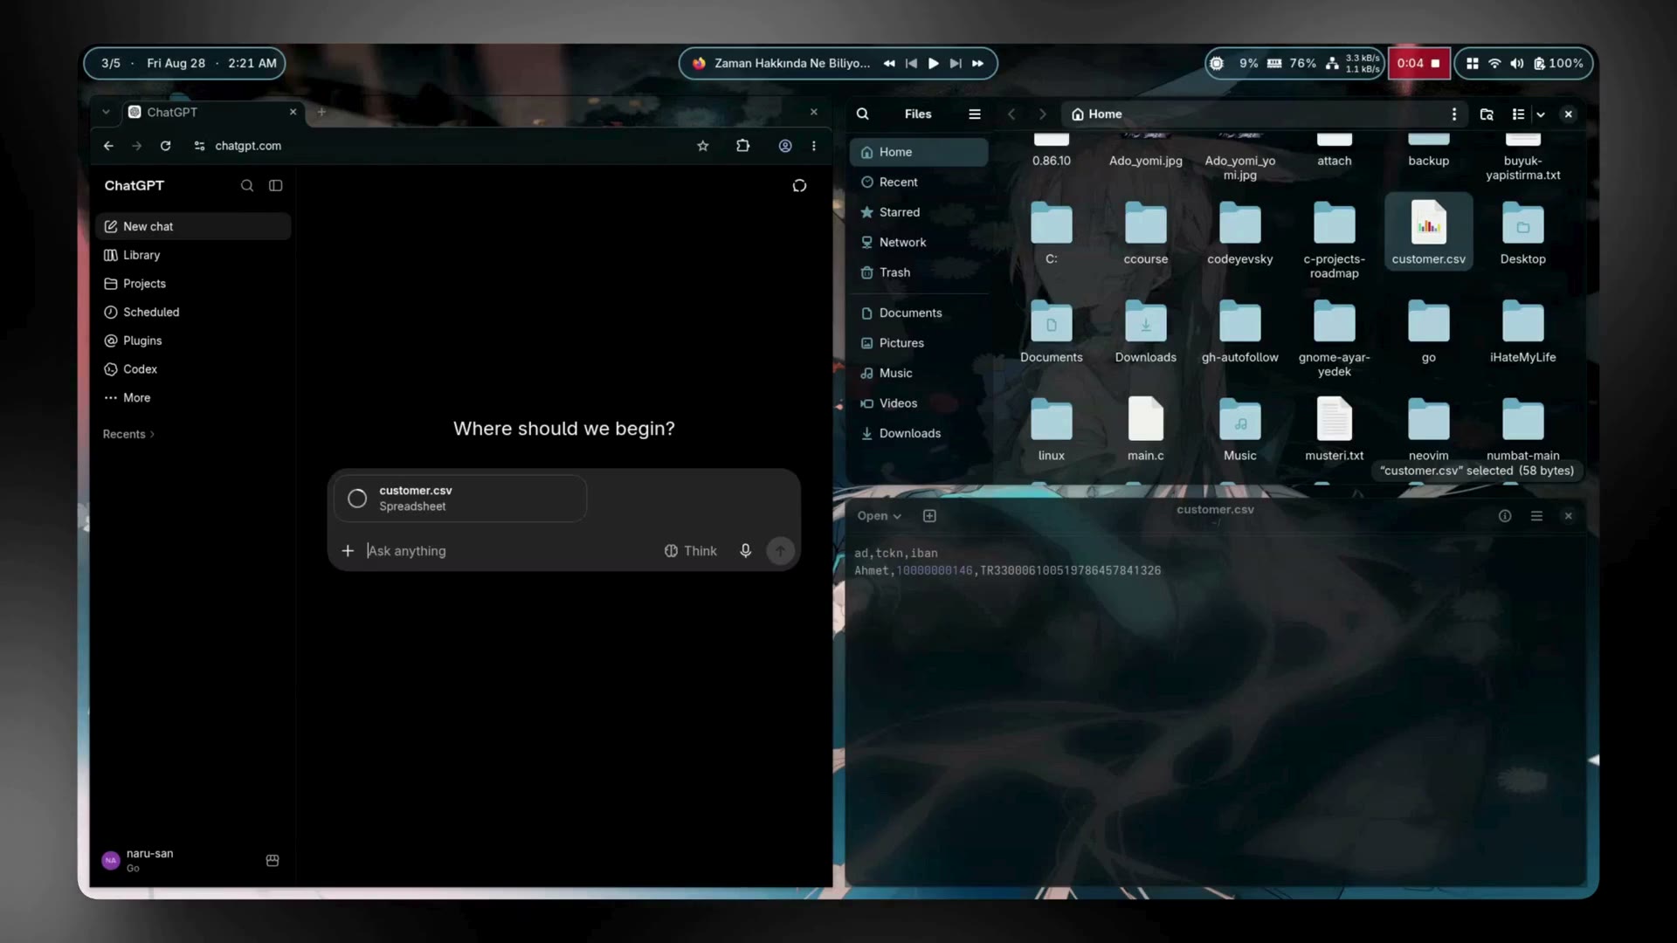Open Trash in Files sidebar
The height and width of the screenshot is (943, 1677).
click(919, 272)
